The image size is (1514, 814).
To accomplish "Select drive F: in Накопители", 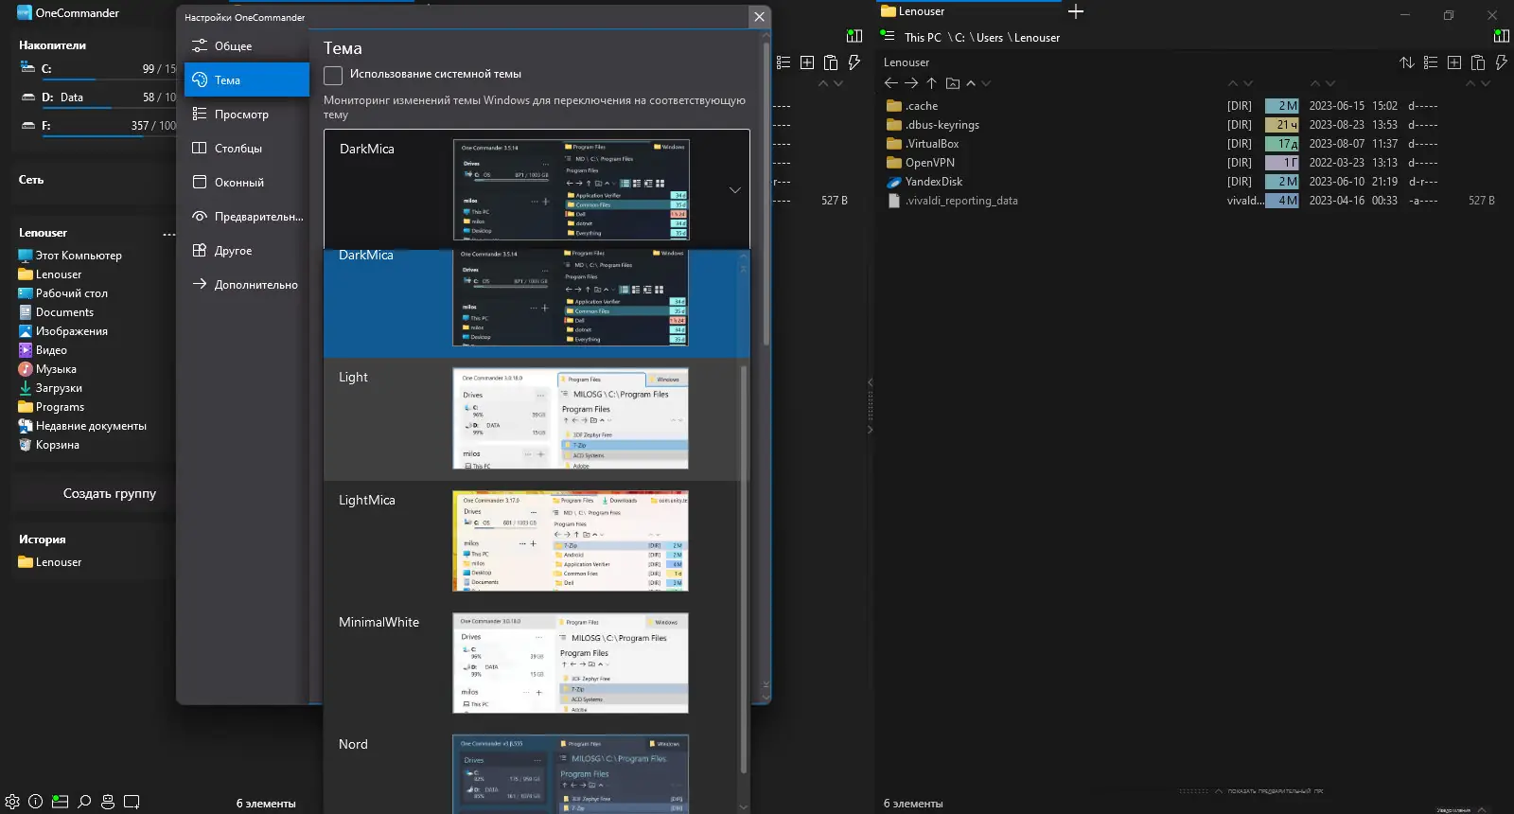I will point(97,125).
